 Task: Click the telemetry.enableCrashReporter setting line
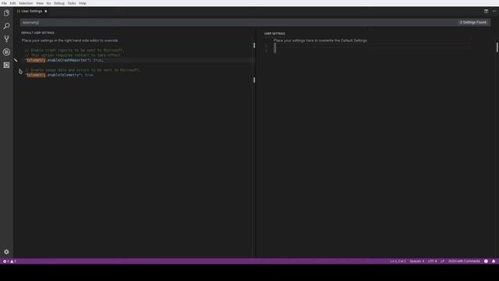(64, 60)
